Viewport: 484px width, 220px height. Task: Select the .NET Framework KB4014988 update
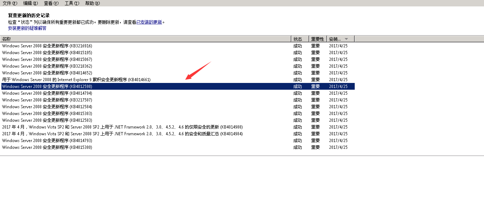click(x=123, y=127)
